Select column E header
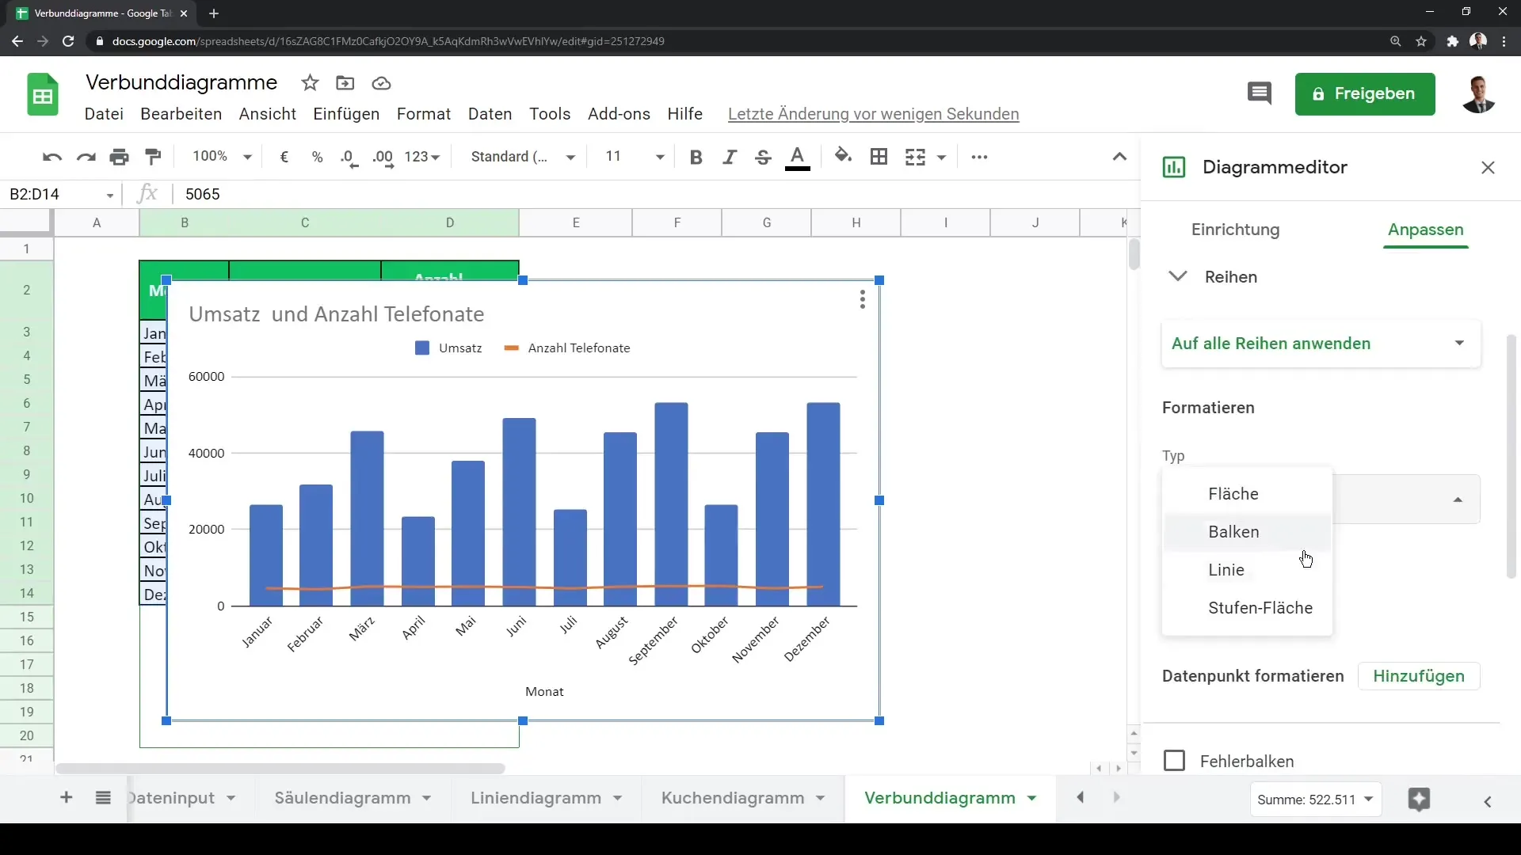 point(576,223)
